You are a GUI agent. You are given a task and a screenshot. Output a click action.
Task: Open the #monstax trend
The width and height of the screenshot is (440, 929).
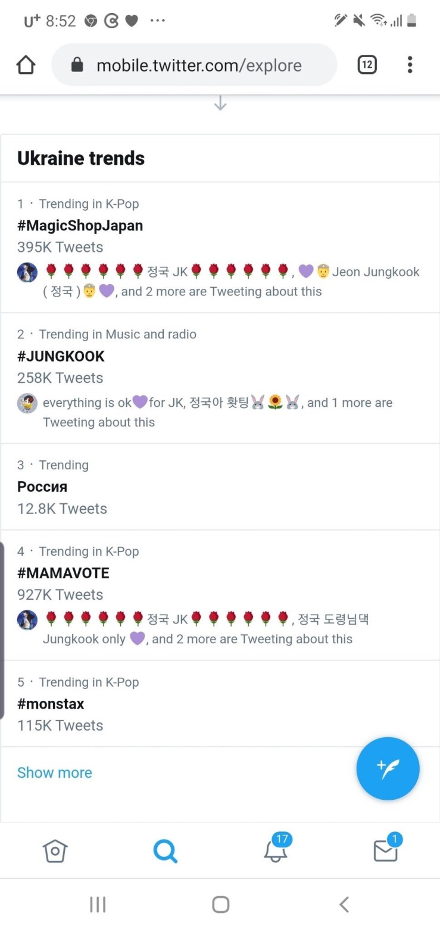click(51, 704)
